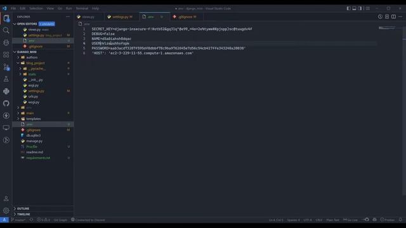Viewport: 406px width, 228px height.
Task: Open the Edit menu
Action: pyautogui.click(x=23, y=8)
